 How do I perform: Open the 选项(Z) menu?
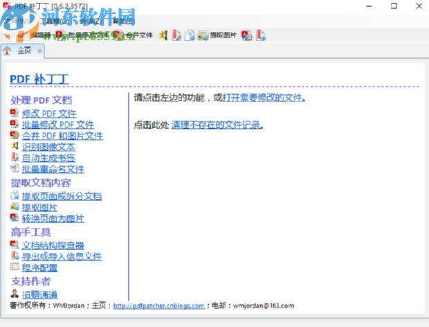(x=90, y=21)
